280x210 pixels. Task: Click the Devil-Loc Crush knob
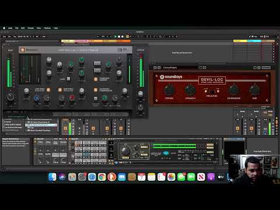[169, 90]
